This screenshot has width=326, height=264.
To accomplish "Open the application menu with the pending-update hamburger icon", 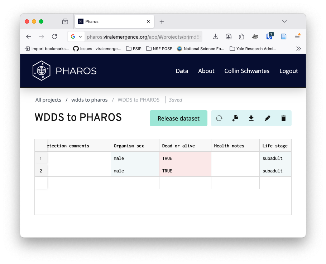I will coord(297,36).
